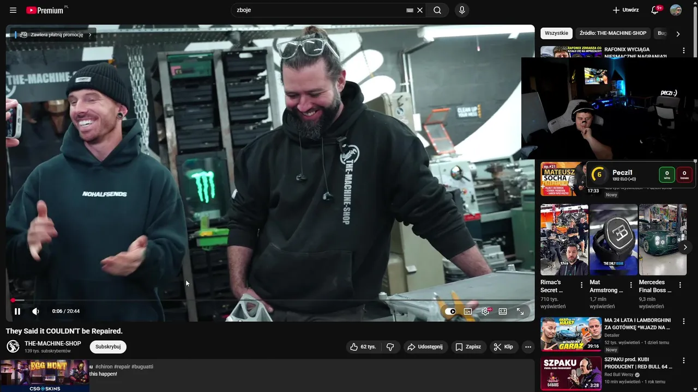
Task: Click the #repair hashtag
Action: pos(122,367)
